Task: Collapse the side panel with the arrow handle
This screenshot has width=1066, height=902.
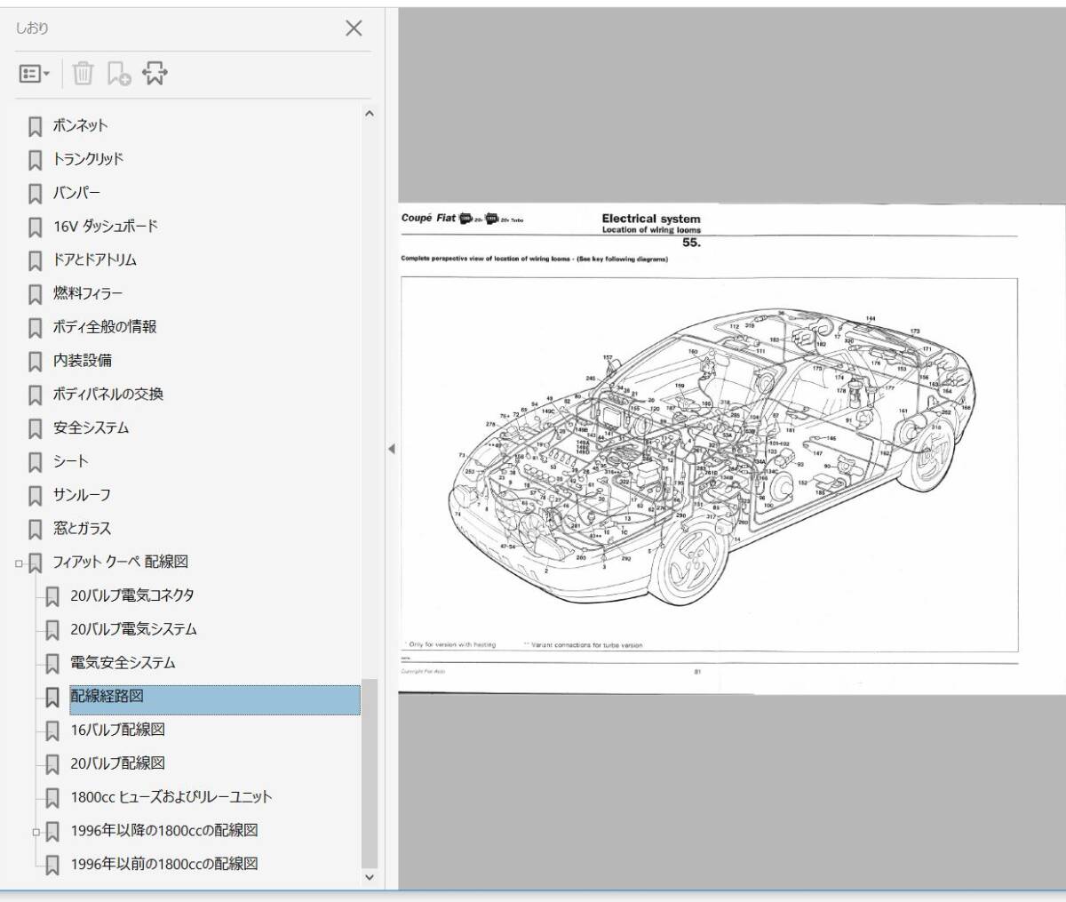Action: pos(391,449)
